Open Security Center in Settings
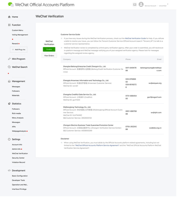 point(18,158)
